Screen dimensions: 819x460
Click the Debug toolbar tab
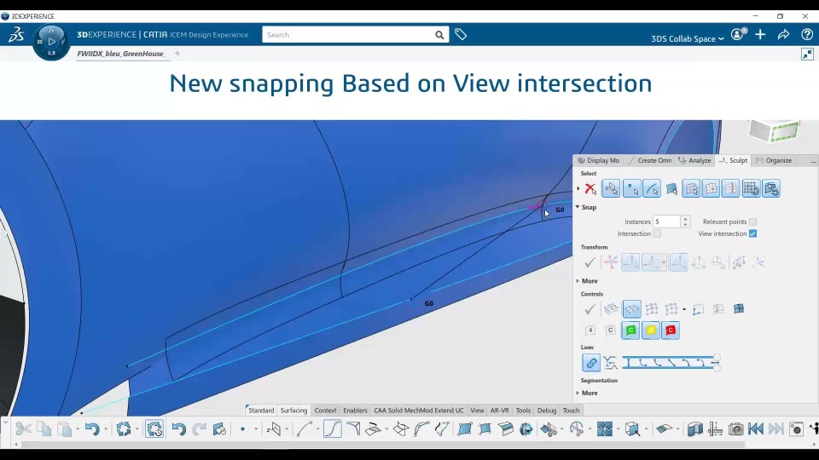(x=547, y=411)
